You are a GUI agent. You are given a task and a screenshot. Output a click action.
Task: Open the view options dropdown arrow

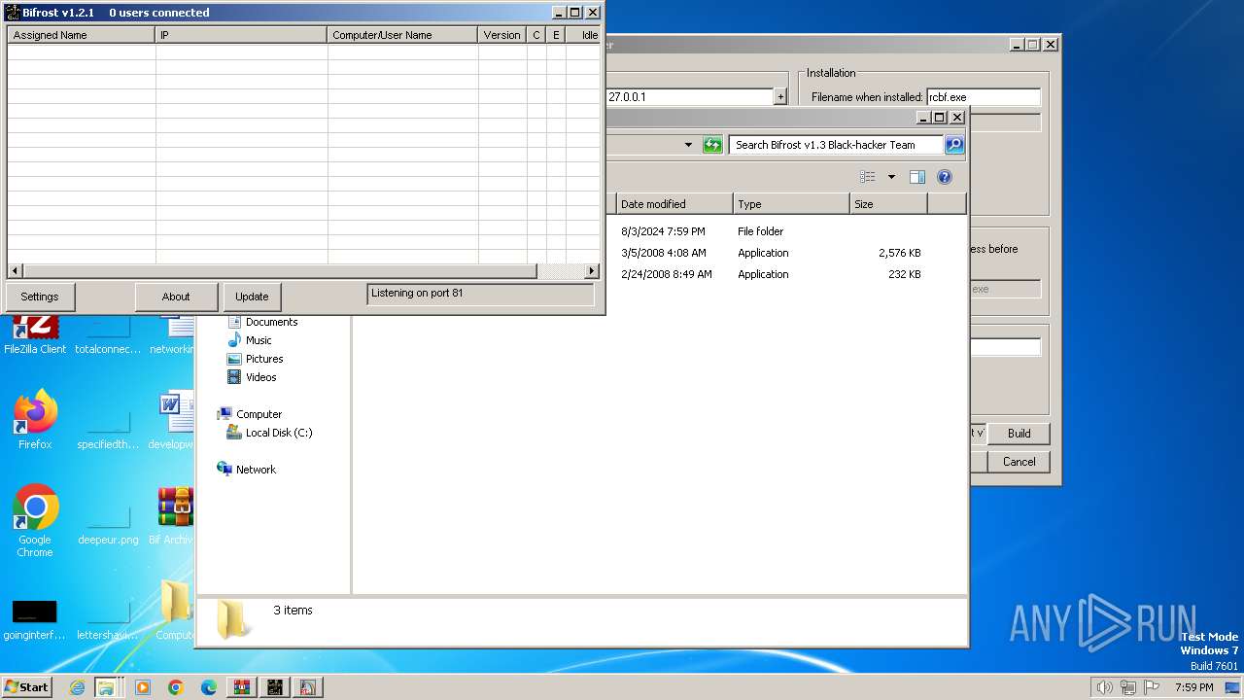coord(891,177)
